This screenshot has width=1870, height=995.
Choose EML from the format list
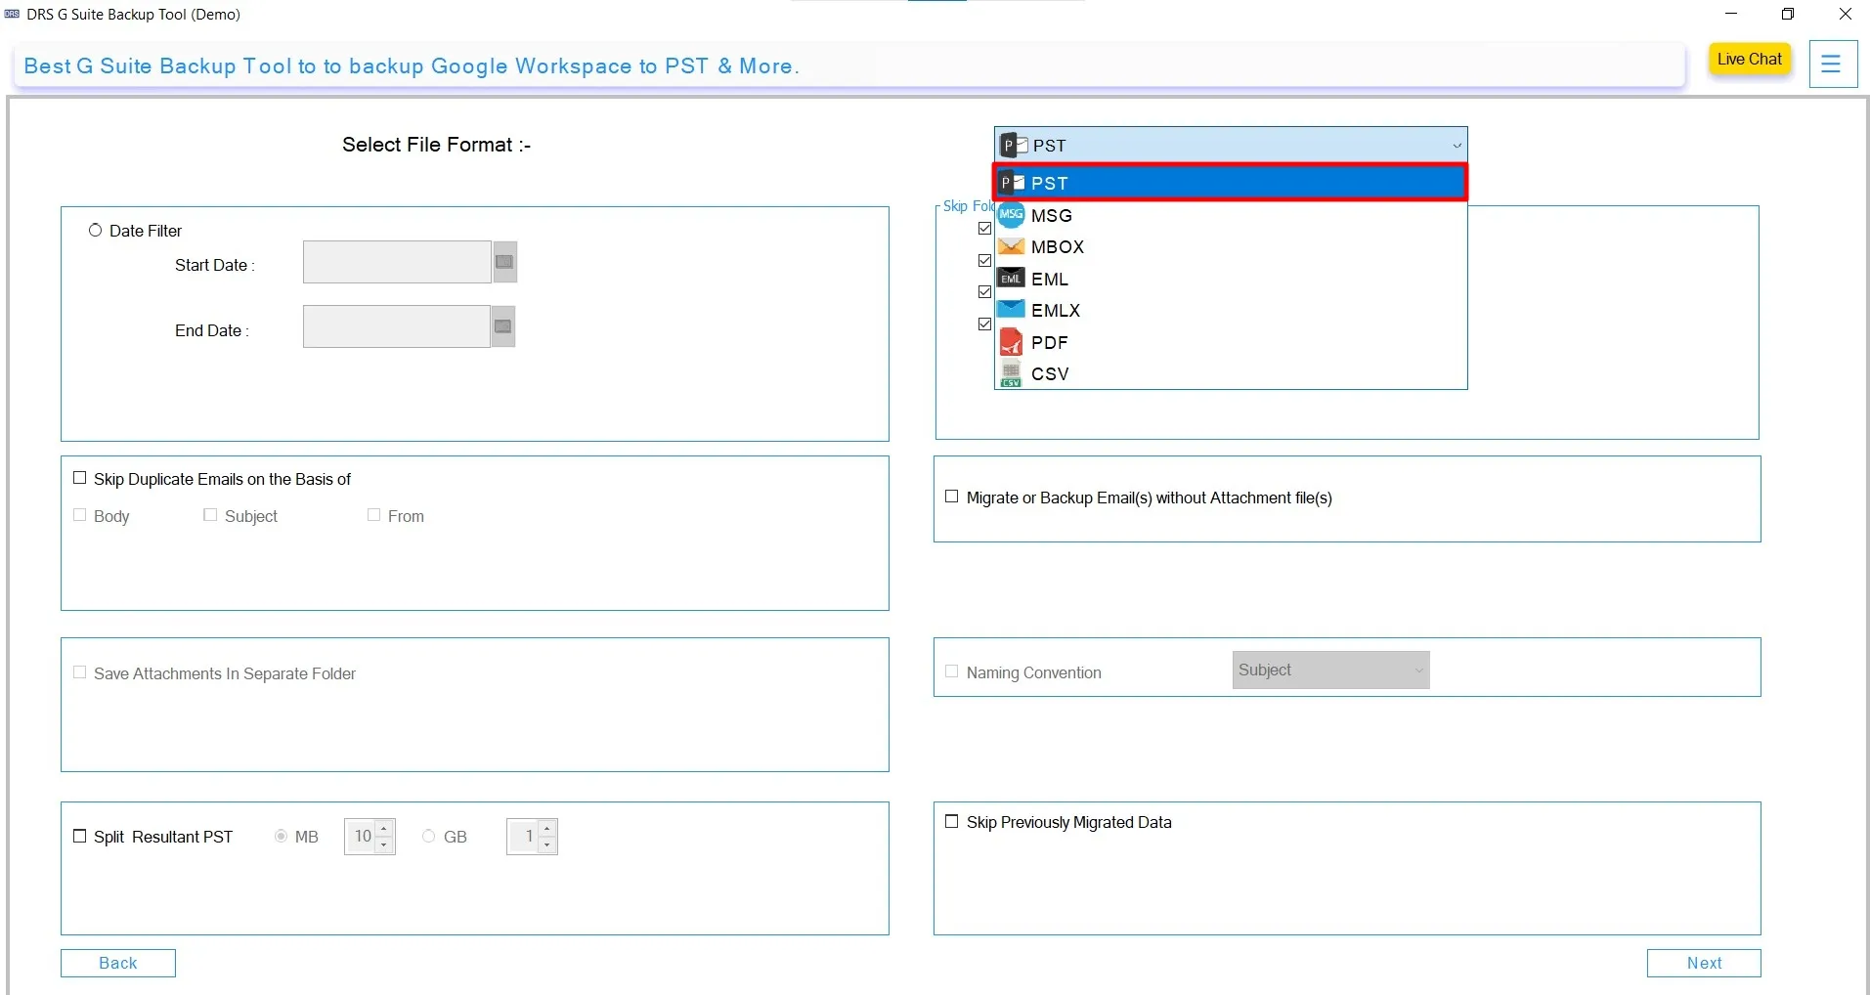point(1231,279)
